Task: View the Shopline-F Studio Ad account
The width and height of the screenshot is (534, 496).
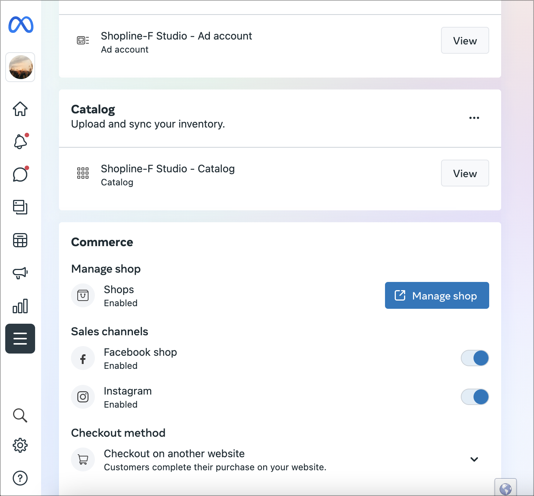Action: click(x=465, y=40)
